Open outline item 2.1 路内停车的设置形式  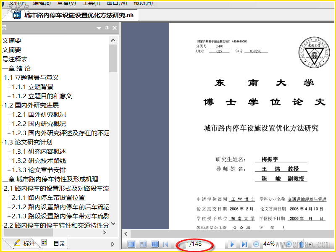click(56, 188)
